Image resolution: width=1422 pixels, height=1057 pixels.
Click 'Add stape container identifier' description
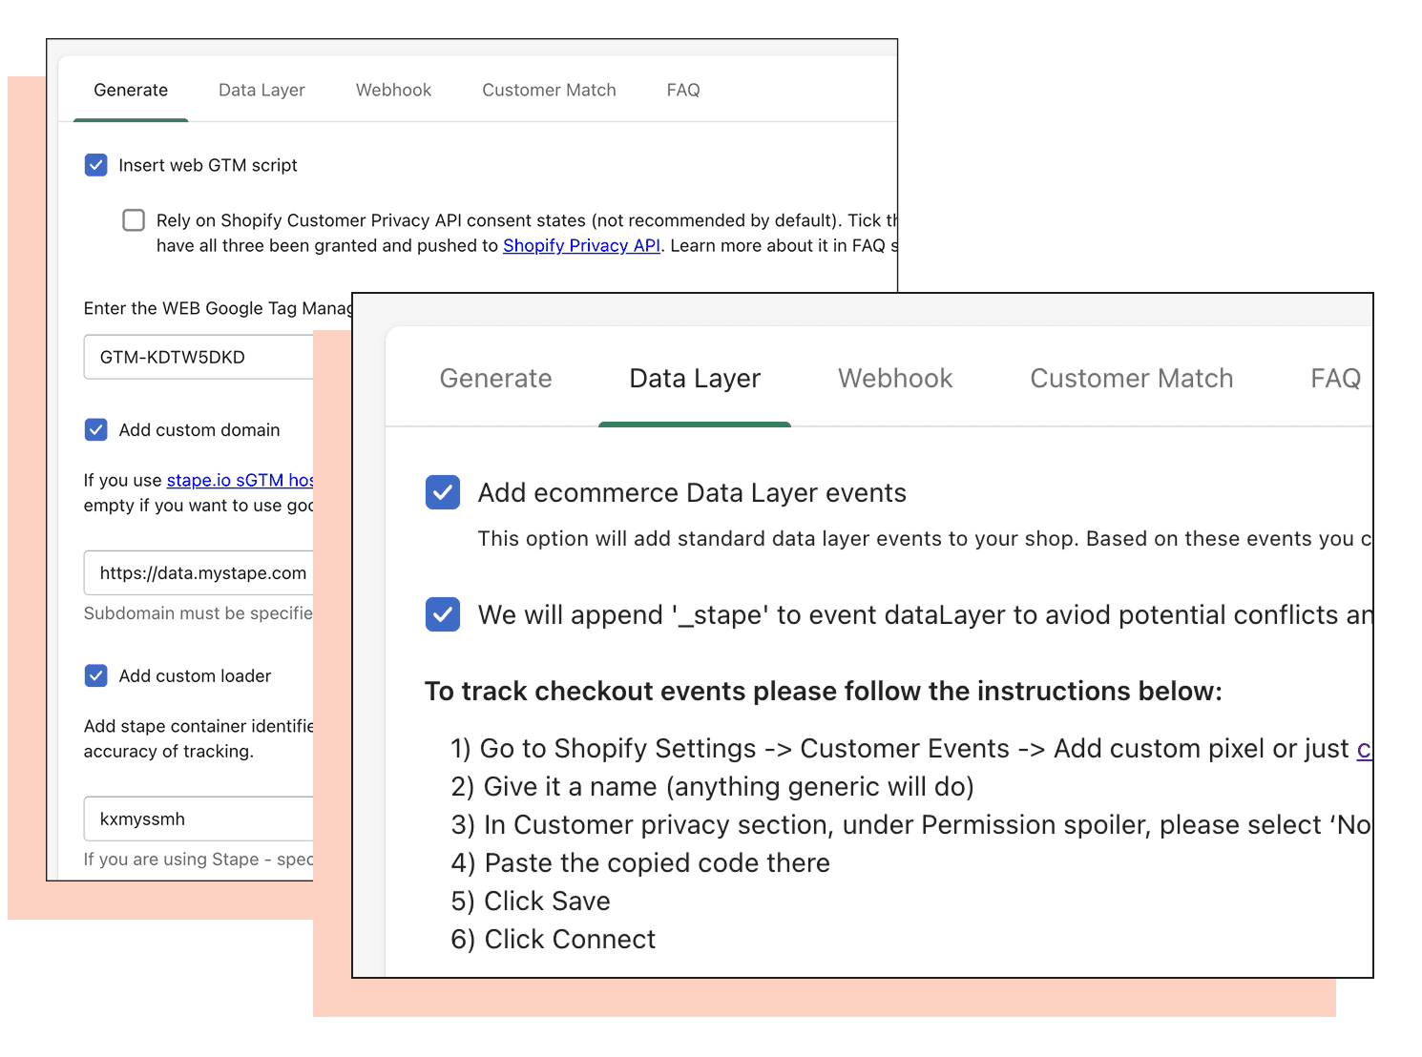[x=198, y=738]
